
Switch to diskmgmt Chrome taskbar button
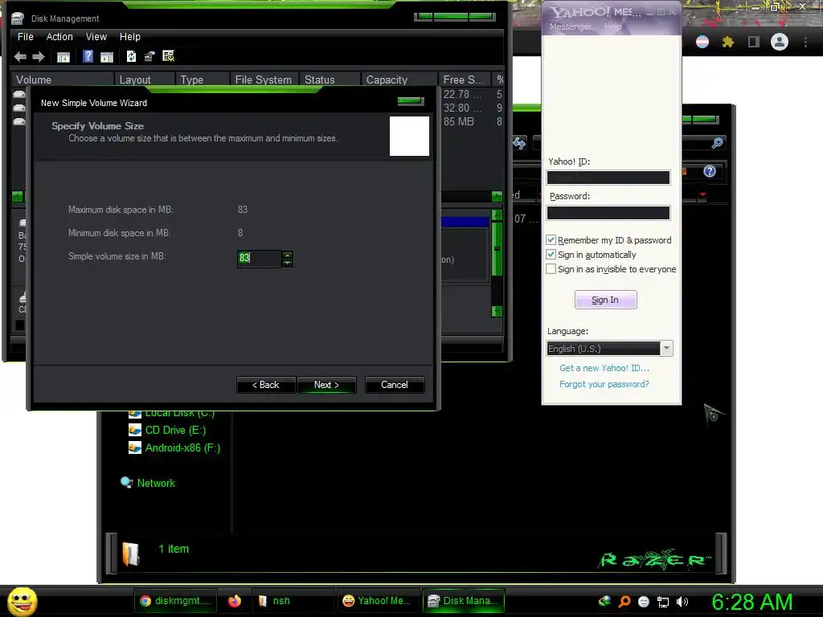[175, 601]
